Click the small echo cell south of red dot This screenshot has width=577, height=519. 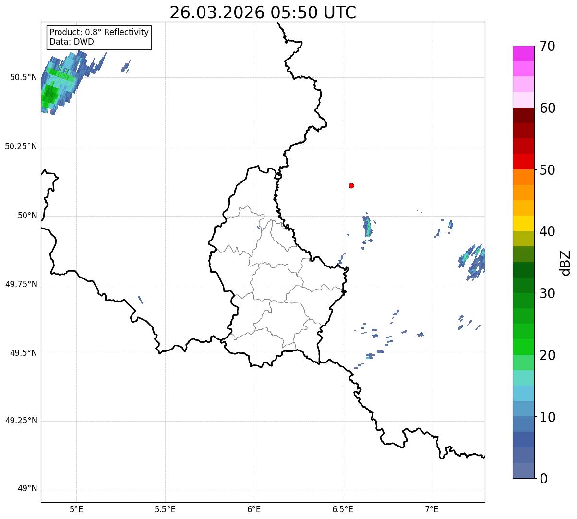pyautogui.click(x=367, y=227)
